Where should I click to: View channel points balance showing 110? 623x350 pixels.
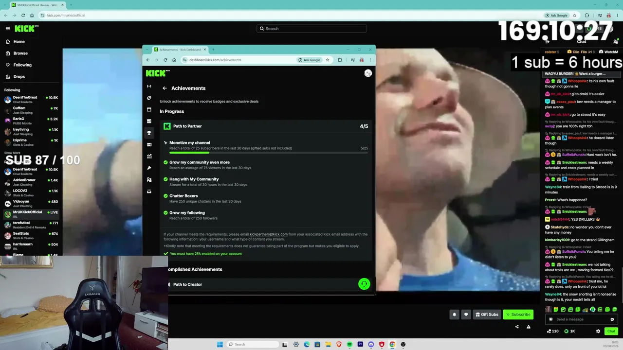(553, 331)
